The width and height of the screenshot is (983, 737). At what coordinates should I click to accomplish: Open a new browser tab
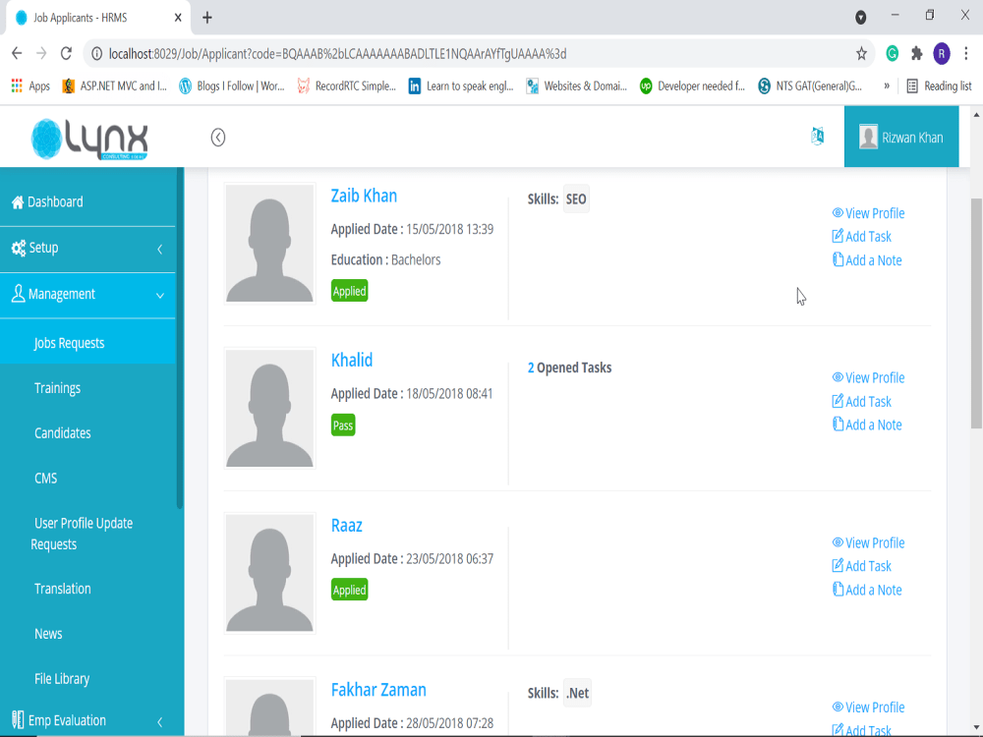206,18
